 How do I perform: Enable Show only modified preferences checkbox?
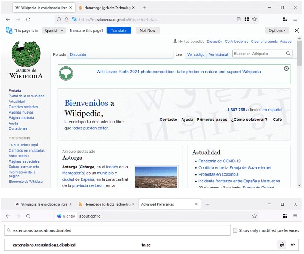235,230
